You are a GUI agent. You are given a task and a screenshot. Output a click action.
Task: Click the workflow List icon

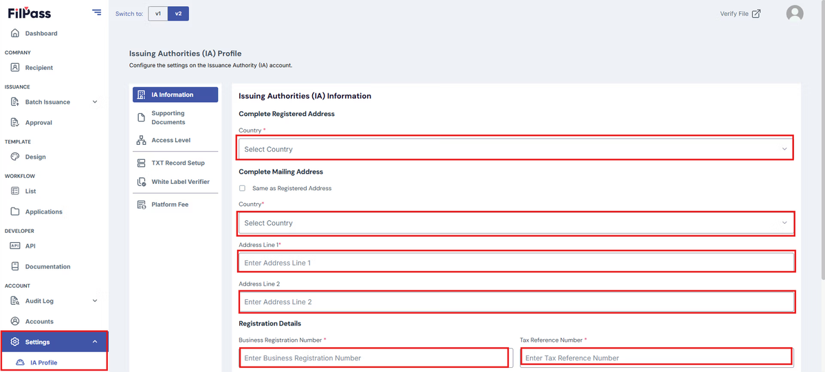pyautogui.click(x=15, y=191)
